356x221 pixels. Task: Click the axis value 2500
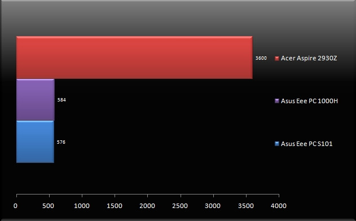(x=180, y=206)
